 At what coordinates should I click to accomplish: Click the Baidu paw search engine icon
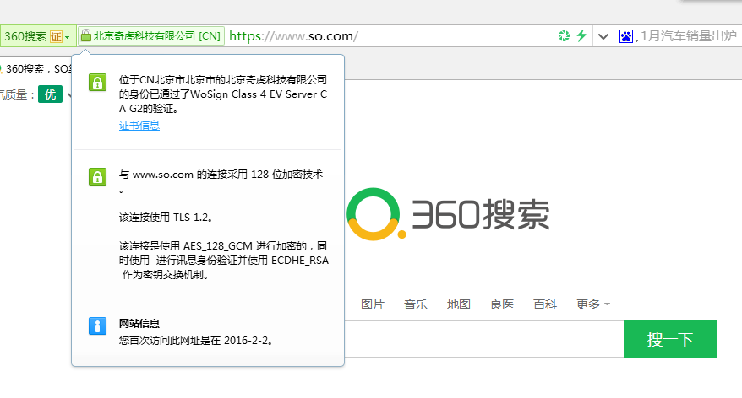coord(625,36)
